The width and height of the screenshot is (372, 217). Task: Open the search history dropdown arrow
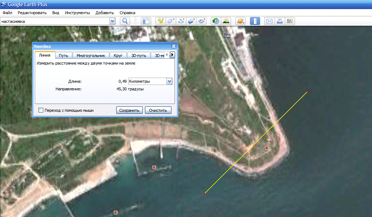pyautogui.click(x=112, y=21)
